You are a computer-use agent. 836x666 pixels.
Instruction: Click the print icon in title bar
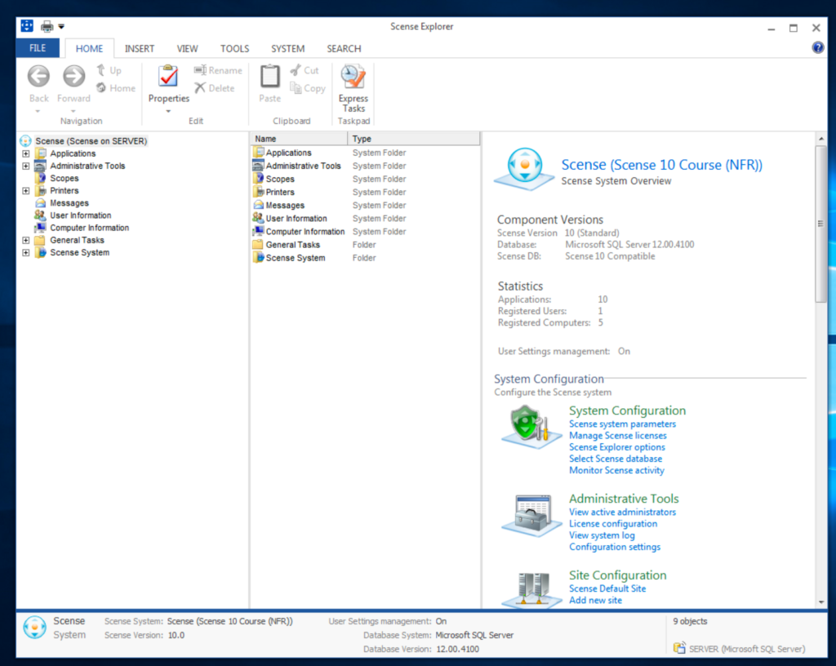tap(47, 26)
